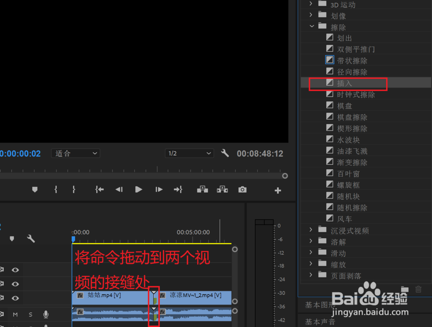
Task: Click the Step Forward one frame icon
Action: (x=158, y=190)
